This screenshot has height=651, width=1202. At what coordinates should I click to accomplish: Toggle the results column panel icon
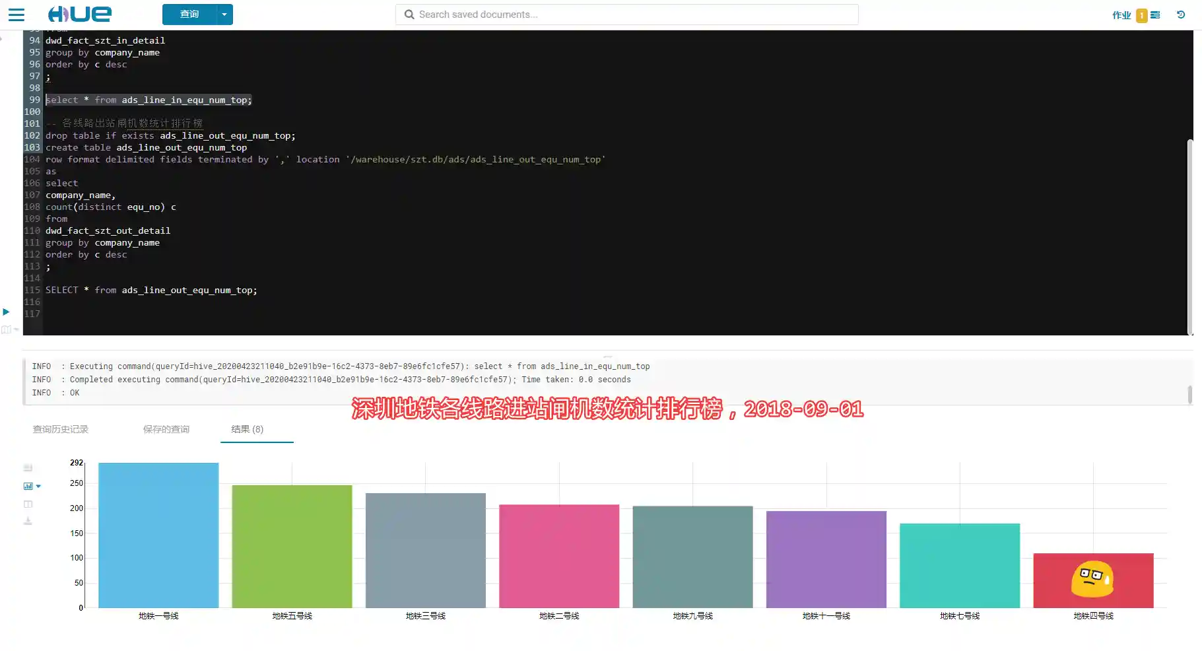(x=28, y=504)
